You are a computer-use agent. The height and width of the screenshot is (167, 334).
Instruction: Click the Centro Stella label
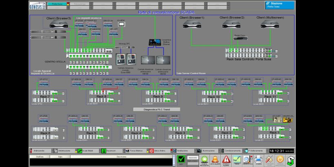(55, 62)
